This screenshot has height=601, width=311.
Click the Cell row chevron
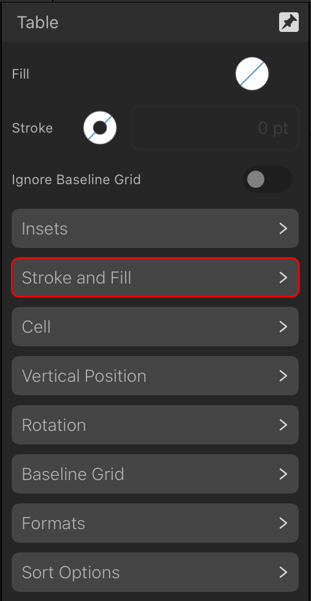283,327
